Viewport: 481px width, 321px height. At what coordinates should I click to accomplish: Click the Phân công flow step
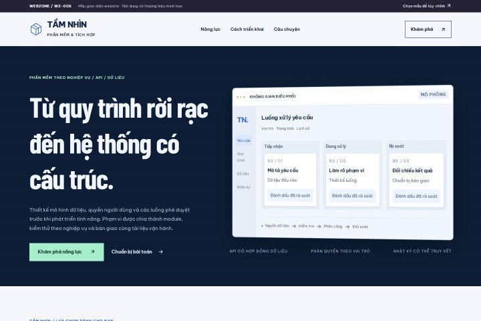[x=333, y=227]
